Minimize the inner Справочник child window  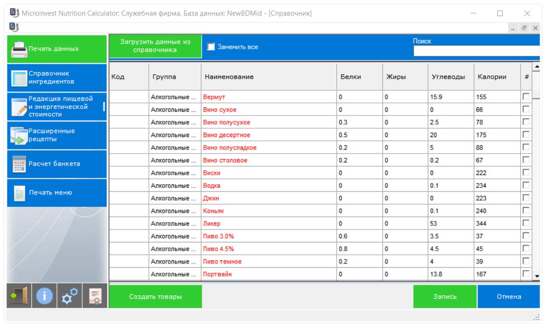click(x=512, y=28)
